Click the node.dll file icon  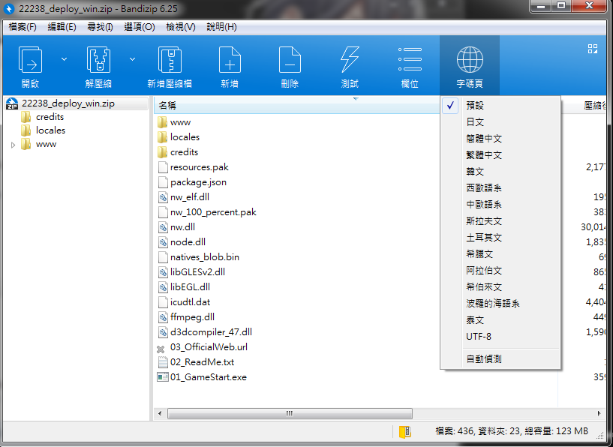pyautogui.click(x=163, y=242)
